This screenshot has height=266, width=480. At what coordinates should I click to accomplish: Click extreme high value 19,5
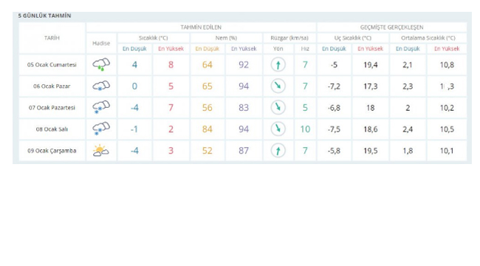371,151
